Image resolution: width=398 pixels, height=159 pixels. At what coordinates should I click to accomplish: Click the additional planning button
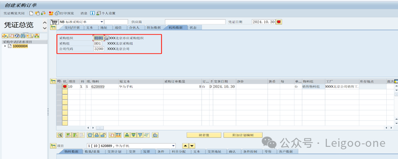243,135
